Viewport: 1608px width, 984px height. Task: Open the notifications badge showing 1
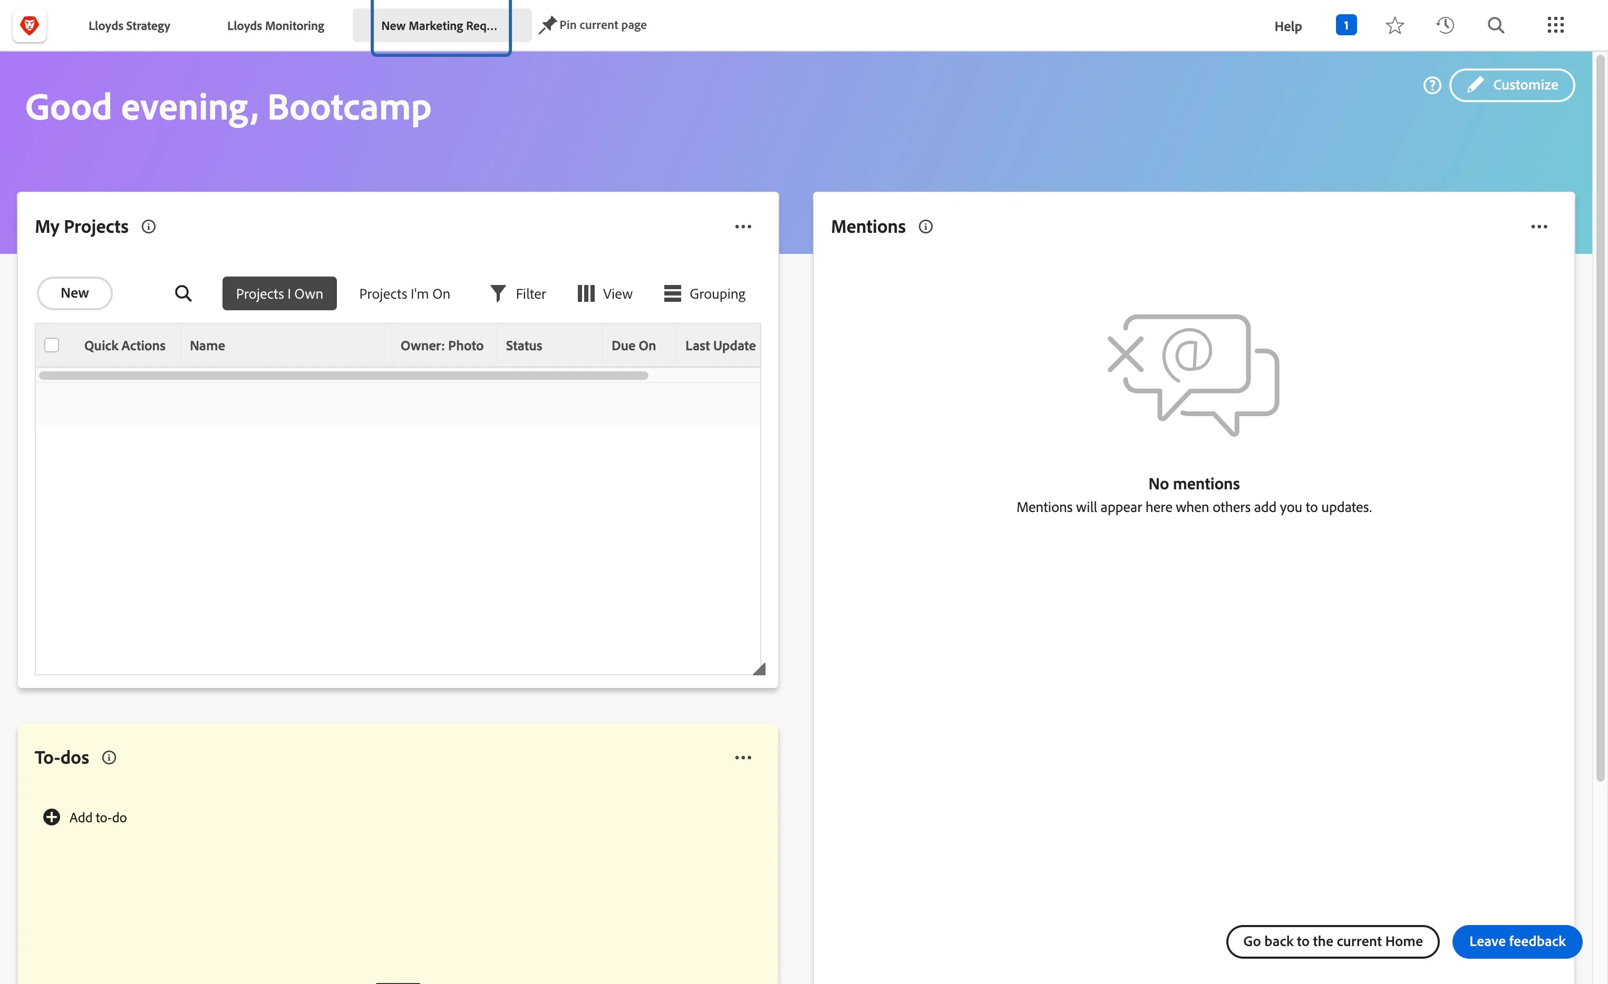coord(1345,25)
